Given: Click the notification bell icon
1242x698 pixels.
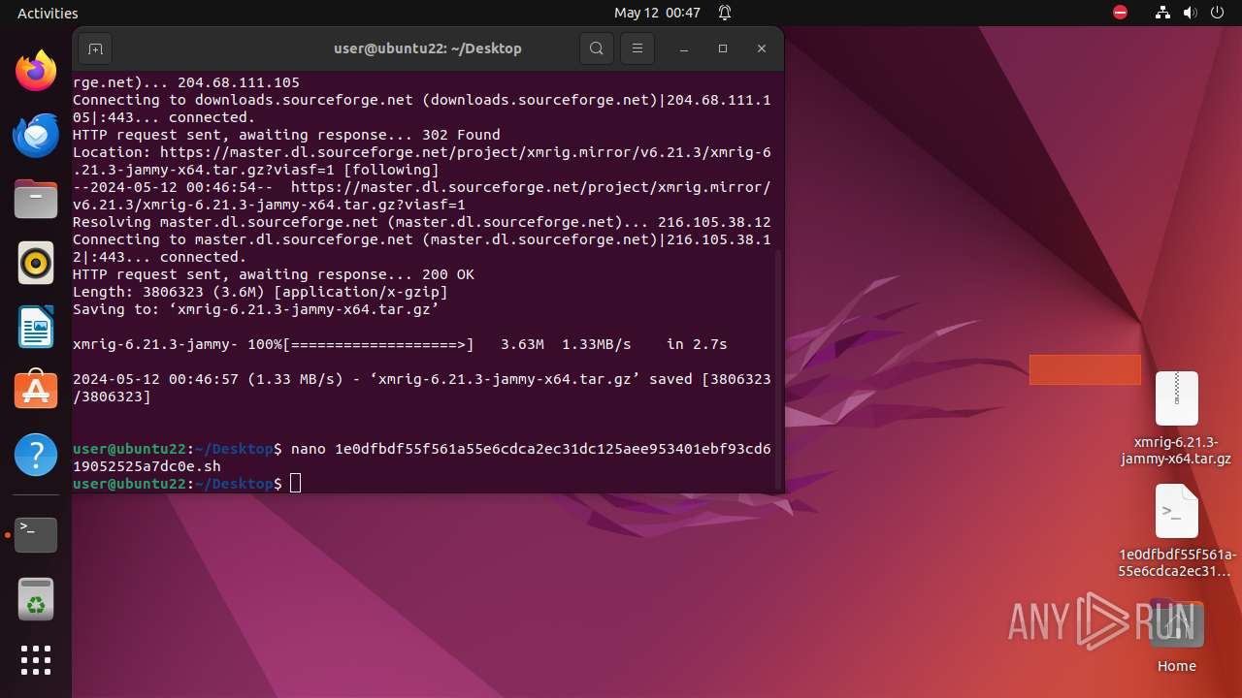Looking at the screenshot, I should [x=725, y=13].
